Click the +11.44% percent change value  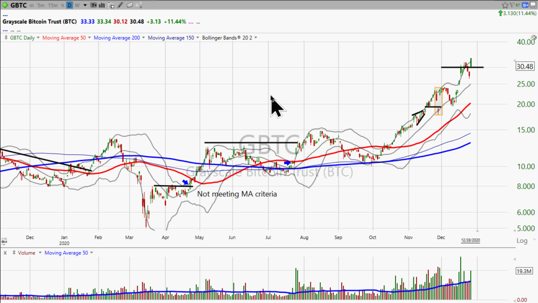click(175, 22)
